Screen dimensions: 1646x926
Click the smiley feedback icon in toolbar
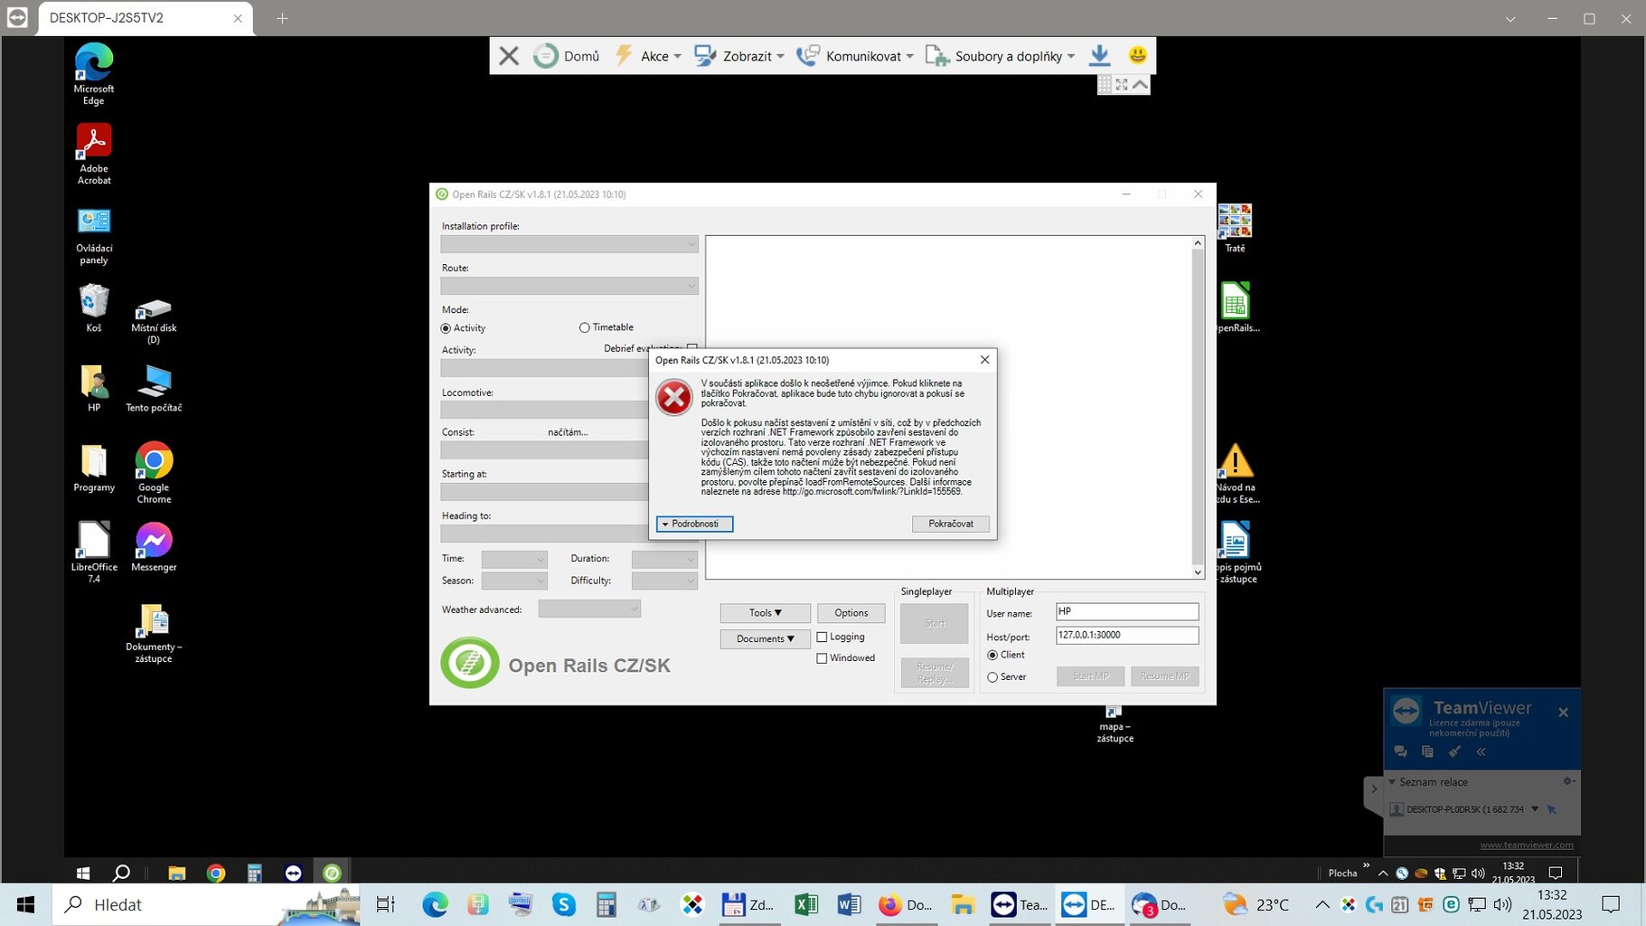[1137, 55]
